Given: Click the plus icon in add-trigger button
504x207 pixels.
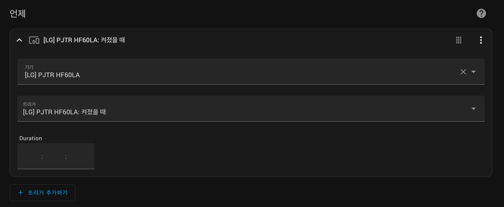Looking at the screenshot, I should coord(21,193).
